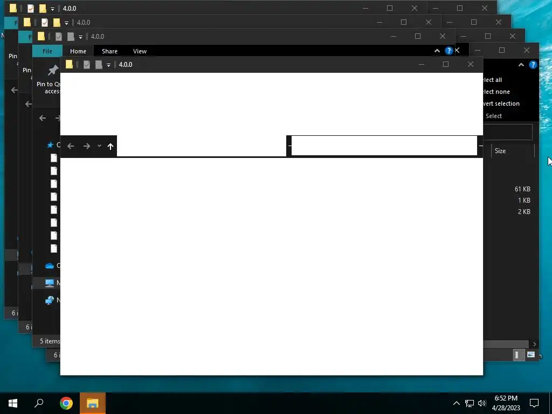Click Back arrow in the frontmost 4.0.0 window
The height and width of the screenshot is (414, 552).
point(71,146)
